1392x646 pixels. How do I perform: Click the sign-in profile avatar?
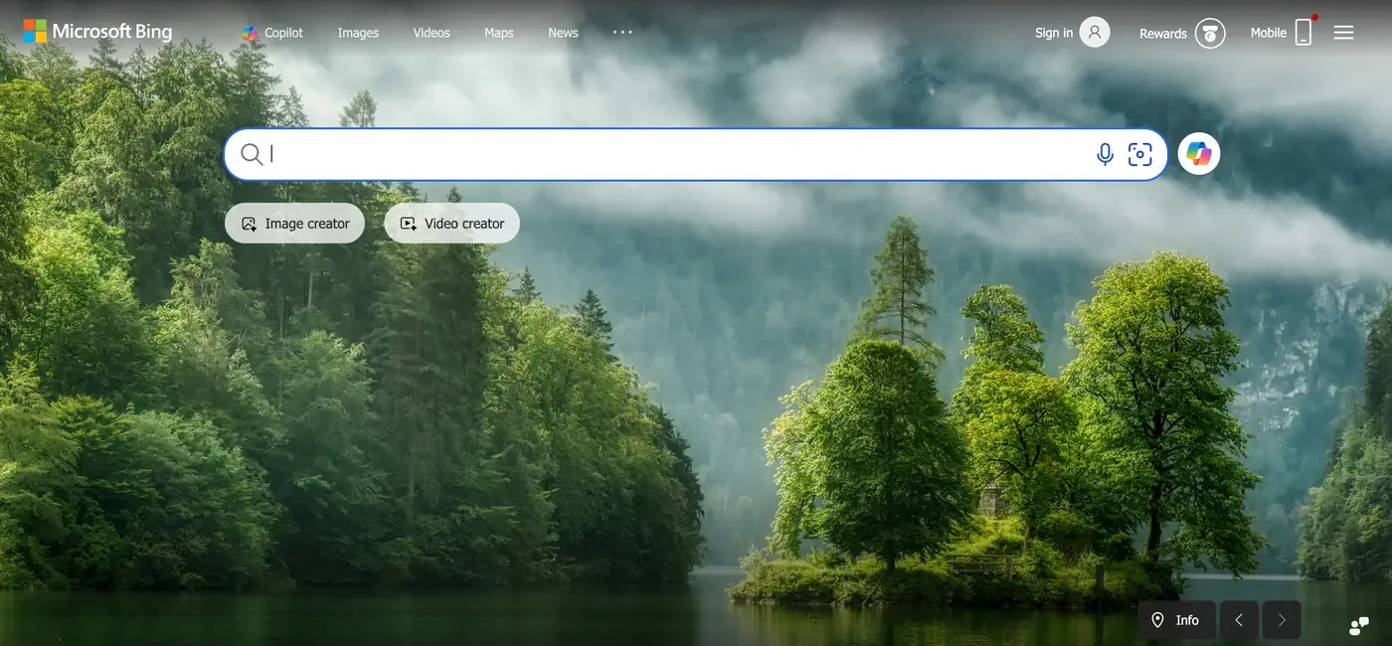coord(1091,31)
